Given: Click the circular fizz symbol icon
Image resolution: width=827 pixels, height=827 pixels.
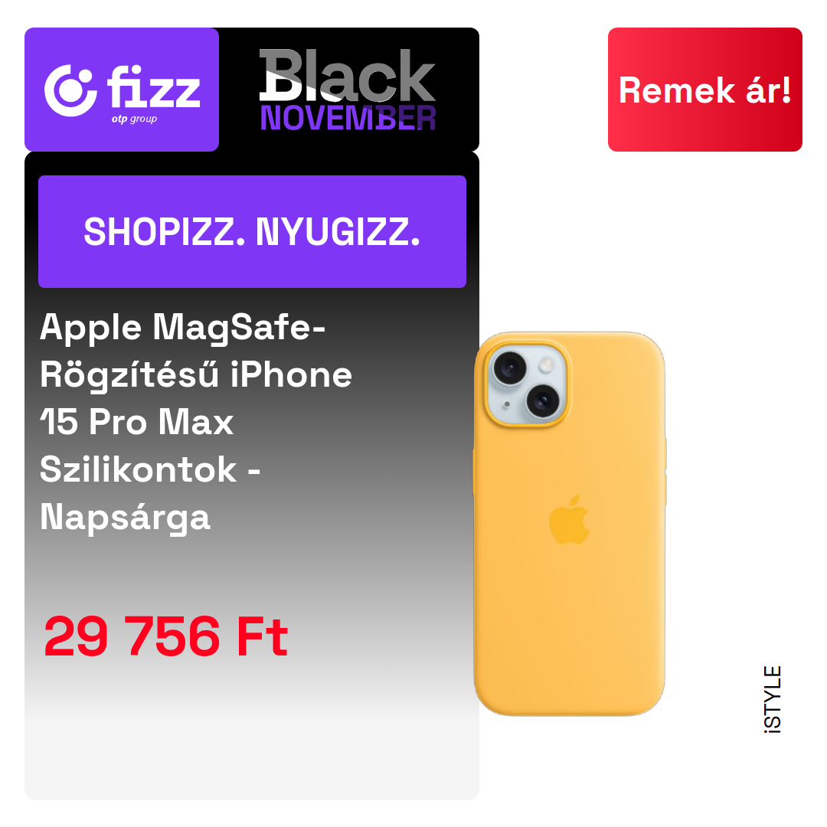Looking at the screenshot, I should (70, 90).
